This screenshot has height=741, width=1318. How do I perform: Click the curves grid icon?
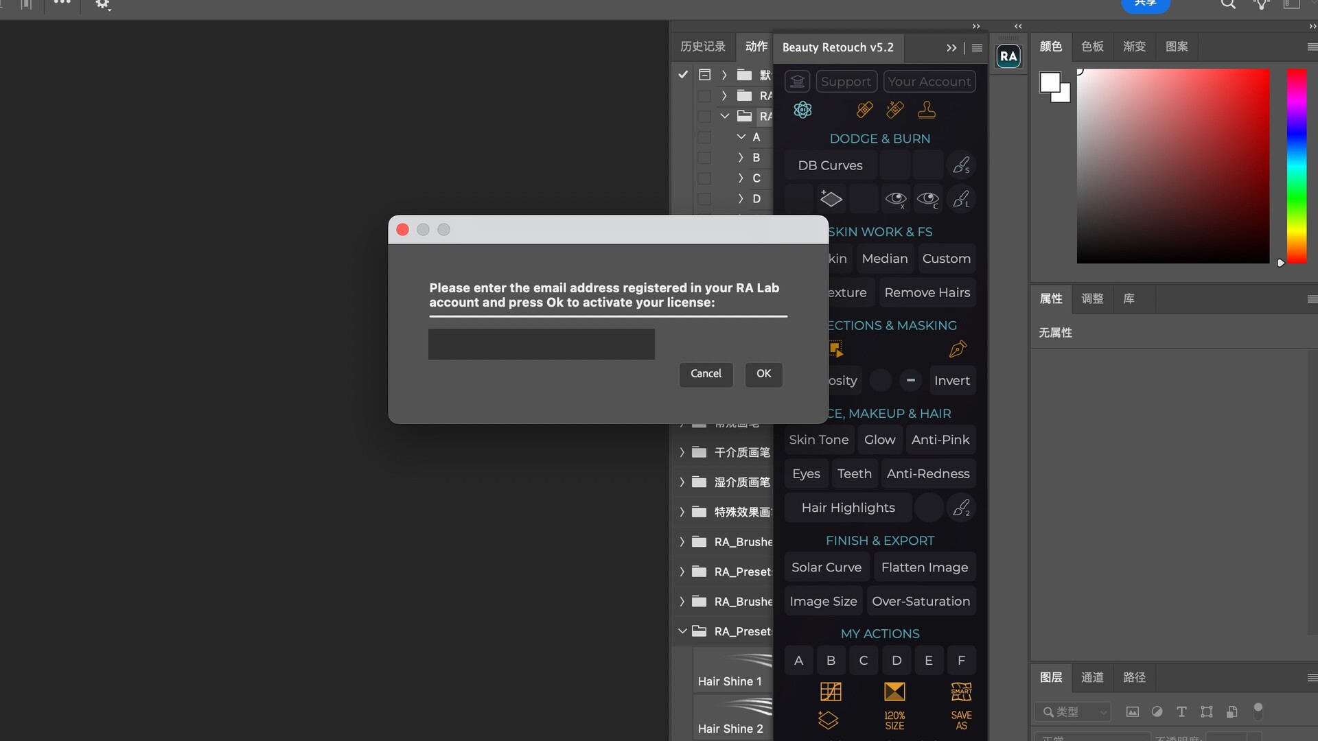pyautogui.click(x=831, y=691)
